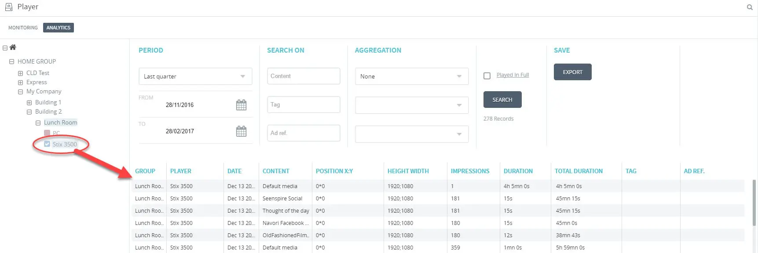This screenshot has width=758, height=253.
Task: Sort by CONTENT column header
Action: click(276, 171)
